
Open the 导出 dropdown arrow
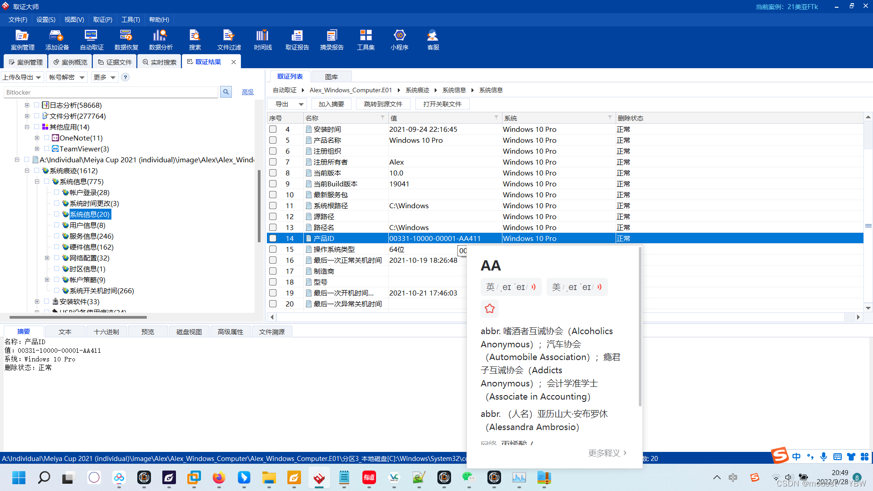(301, 104)
